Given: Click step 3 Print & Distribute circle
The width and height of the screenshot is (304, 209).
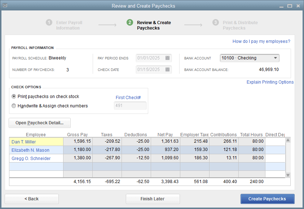Looking at the screenshot, I should click(216, 22).
